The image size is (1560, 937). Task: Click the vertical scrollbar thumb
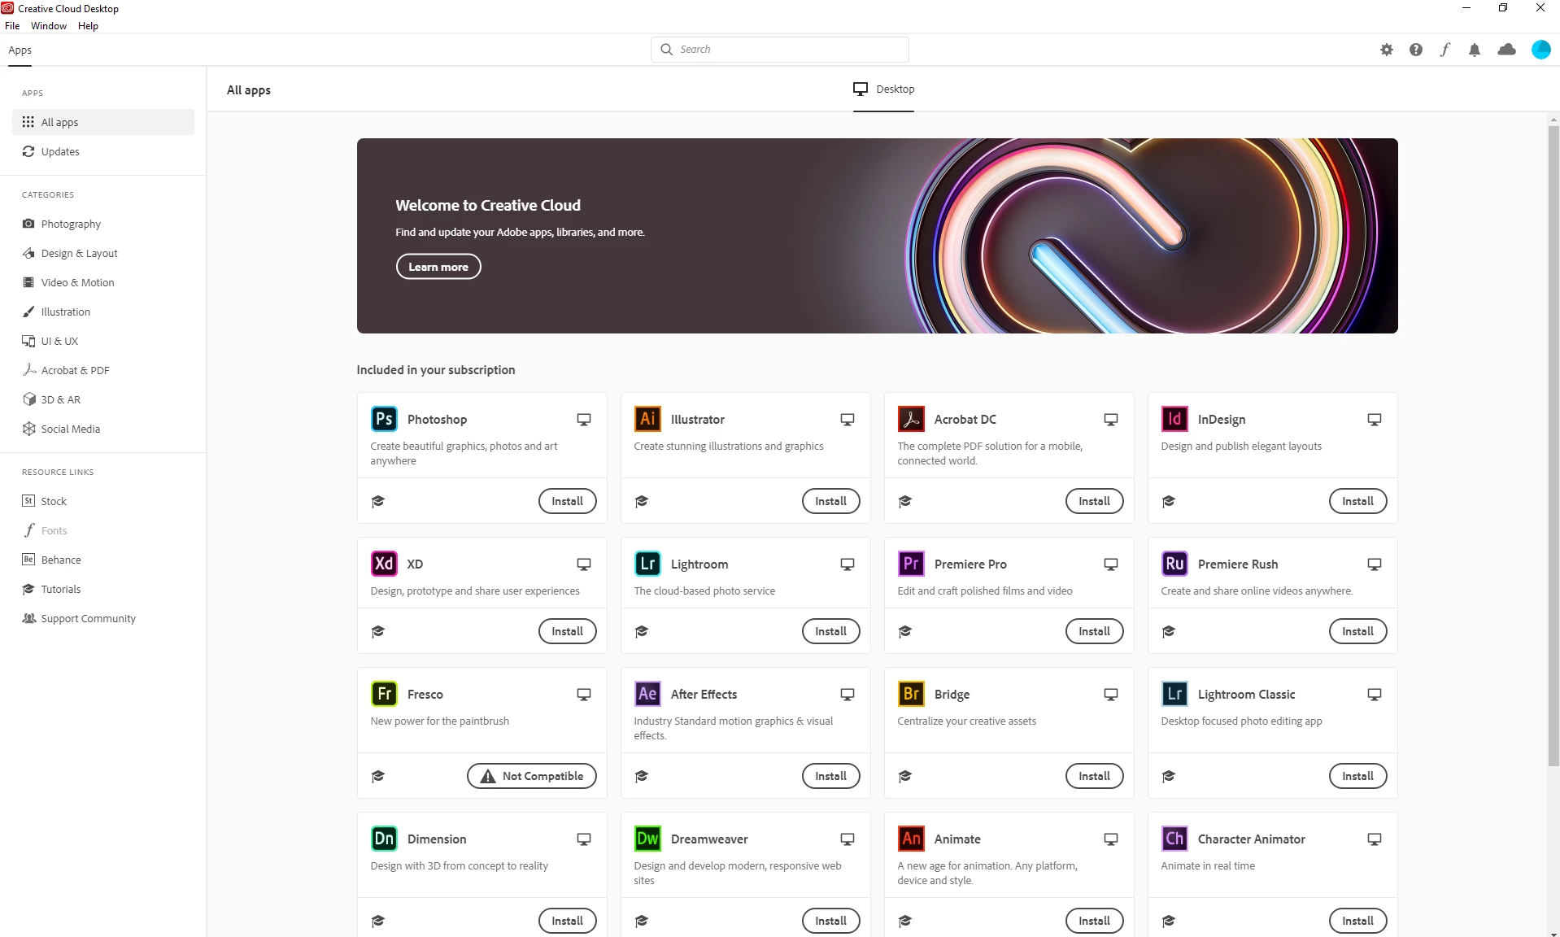pos(1553,446)
